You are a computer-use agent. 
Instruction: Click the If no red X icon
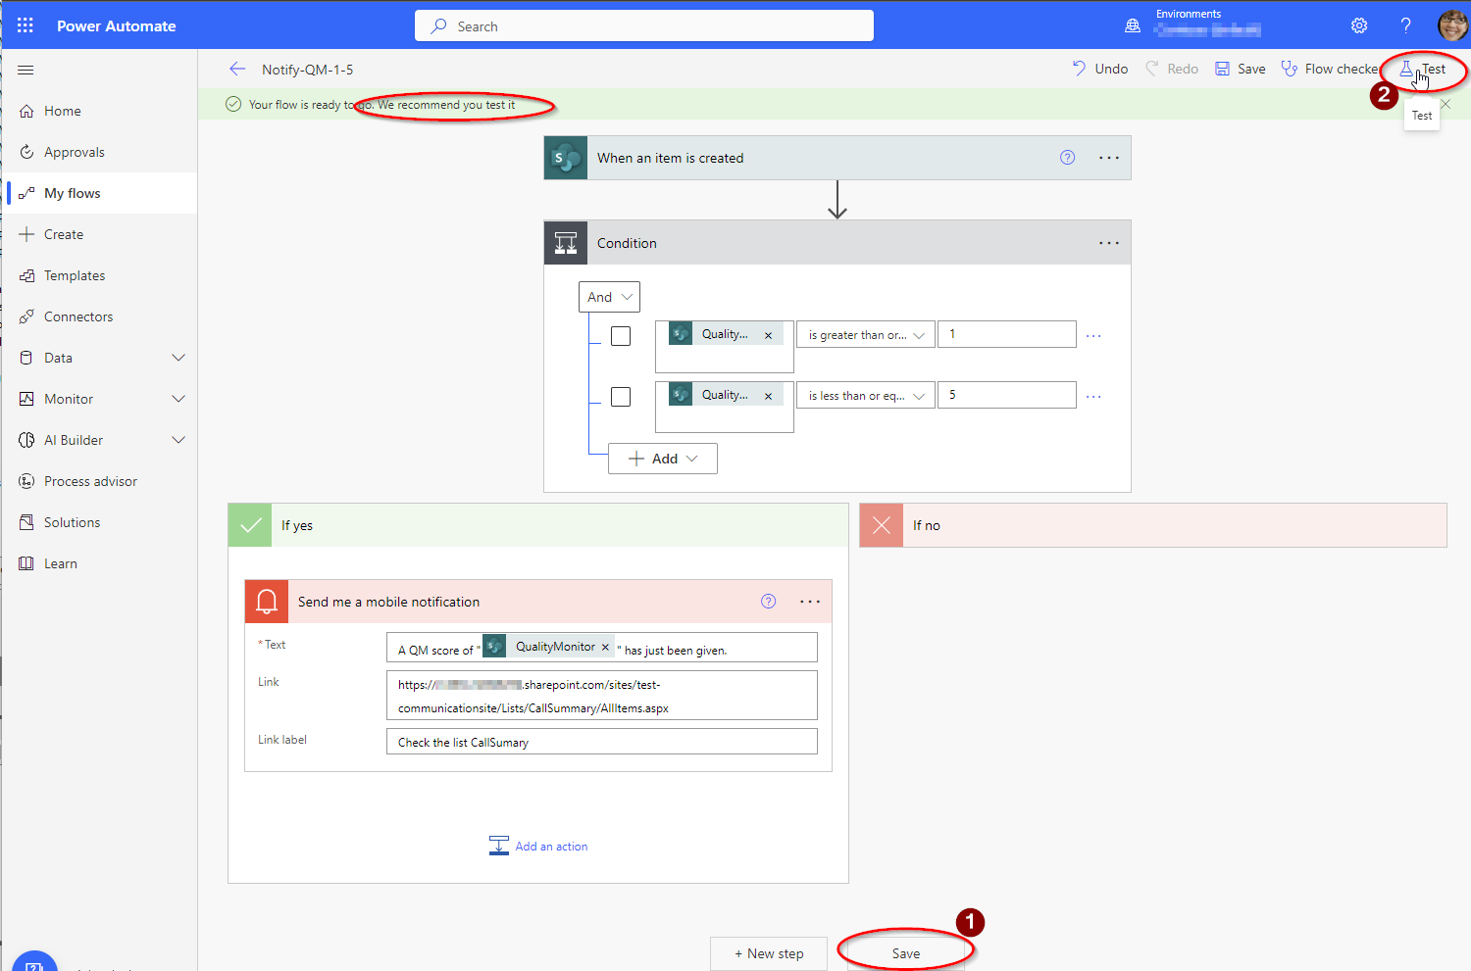(882, 525)
